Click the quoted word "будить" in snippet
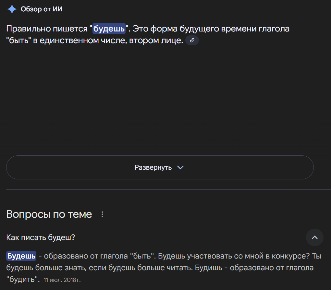Screen dimensions: 331x290 coord(23,279)
